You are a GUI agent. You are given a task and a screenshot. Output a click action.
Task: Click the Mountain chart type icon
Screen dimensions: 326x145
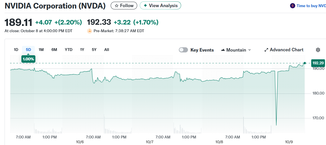click(x=223, y=50)
